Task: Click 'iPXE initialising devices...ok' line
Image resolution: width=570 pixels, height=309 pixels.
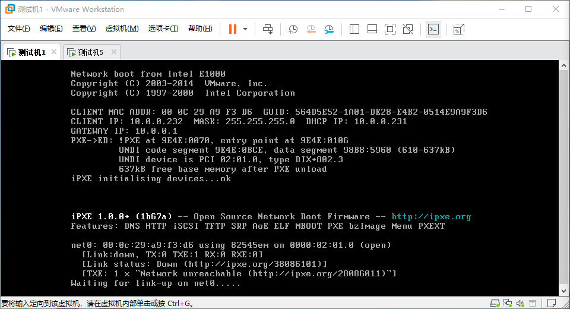Action: [151, 179]
